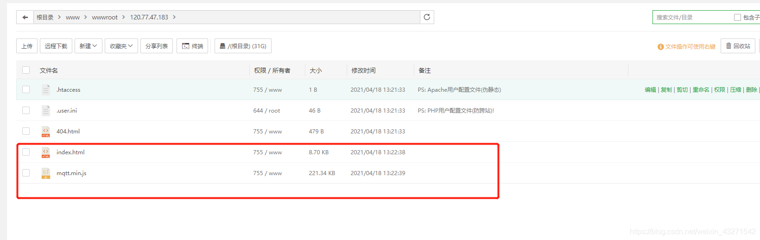
Task: Click 剪切 action for .htaccess
Action: click(682, 89)
